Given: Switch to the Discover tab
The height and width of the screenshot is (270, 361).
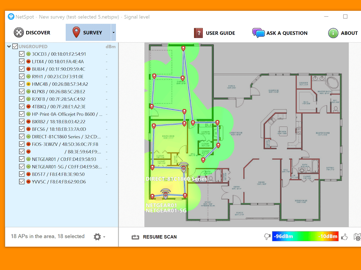Looking at the screenshot, I should pos(32,33).
